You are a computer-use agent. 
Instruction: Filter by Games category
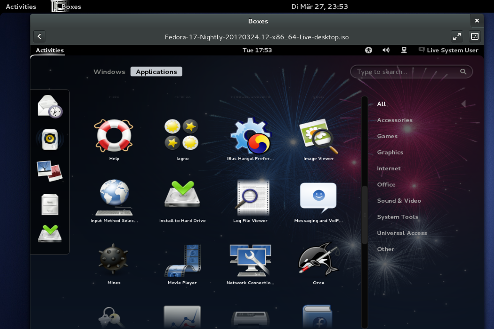click(x=387, y=136)
